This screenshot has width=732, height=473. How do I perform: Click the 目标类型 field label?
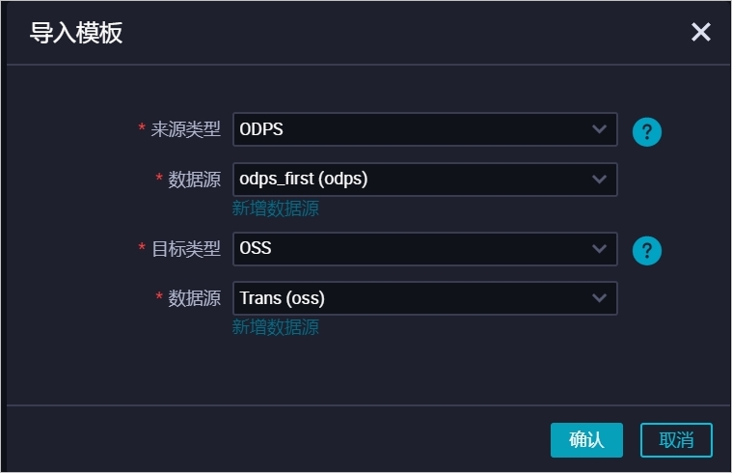pyautogui.click(x=185, y=249)
